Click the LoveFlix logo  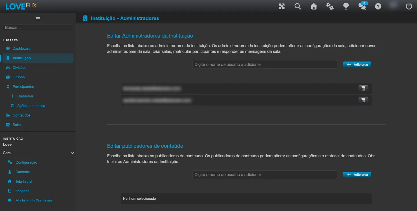(x=21, y=6)
